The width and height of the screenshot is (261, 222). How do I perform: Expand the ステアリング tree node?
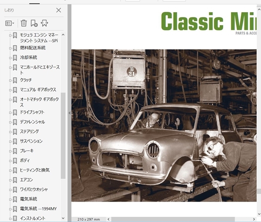pos(10,132)
